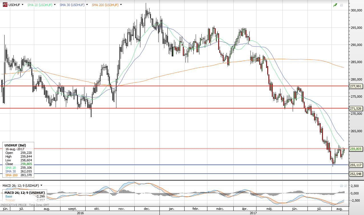This screenshot has width=364, height=215.
Task: Open the USDHUF symbol dropdown
Action: tap(22, 5)
